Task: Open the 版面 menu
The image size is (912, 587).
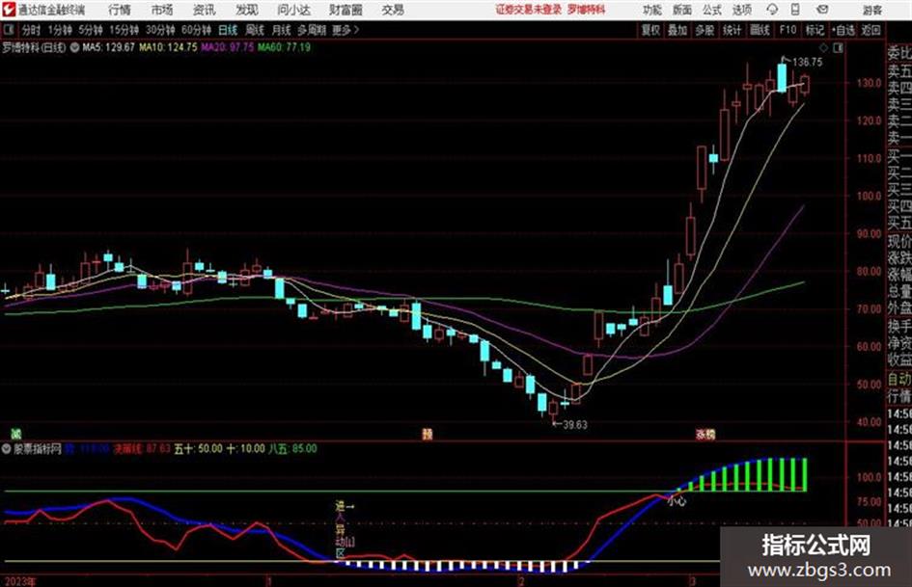Action: [682, 10]
